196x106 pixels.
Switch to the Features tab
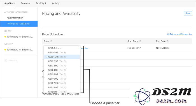point(25,3)
